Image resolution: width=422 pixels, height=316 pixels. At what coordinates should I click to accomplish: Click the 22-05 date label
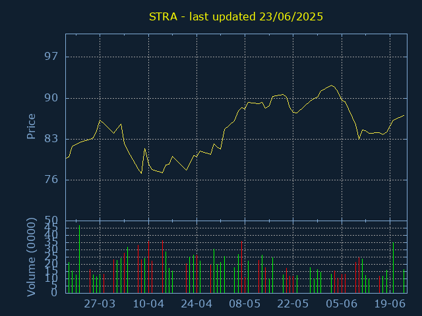[293, 304]
